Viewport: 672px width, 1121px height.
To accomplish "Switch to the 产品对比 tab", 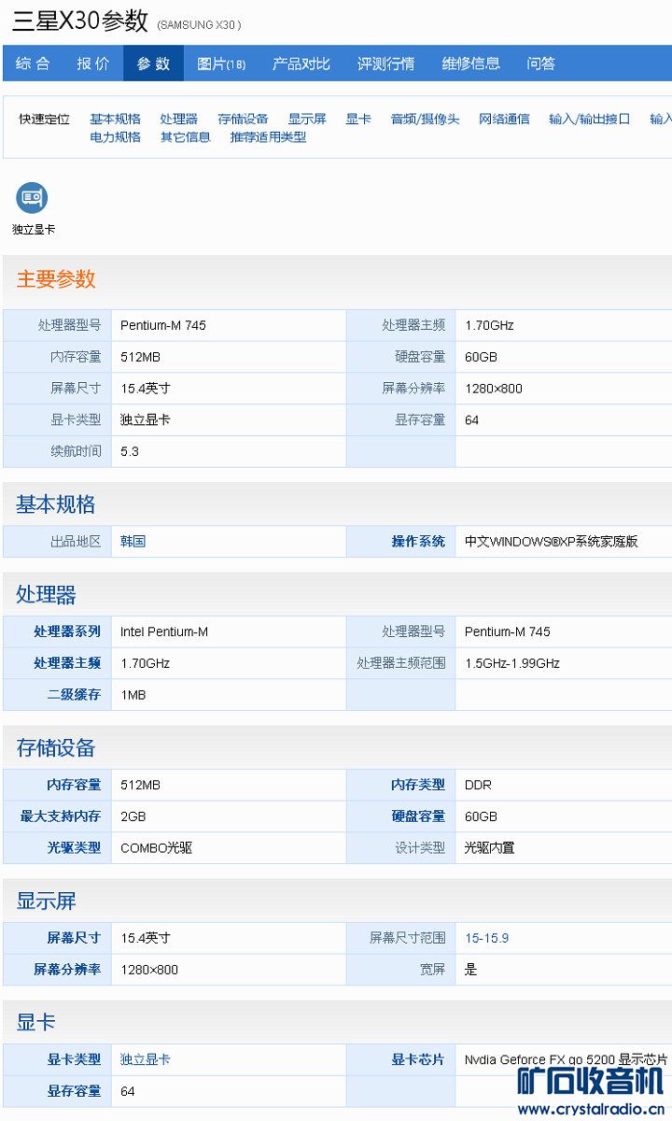I will point(301,64).
